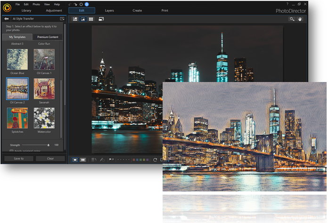Click the back arrow in AI Style Transfer
329x223 pixels.
pos(7,18)
